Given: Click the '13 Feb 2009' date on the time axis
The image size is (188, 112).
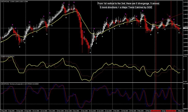Looking at the screenshot, I should 125,111.
